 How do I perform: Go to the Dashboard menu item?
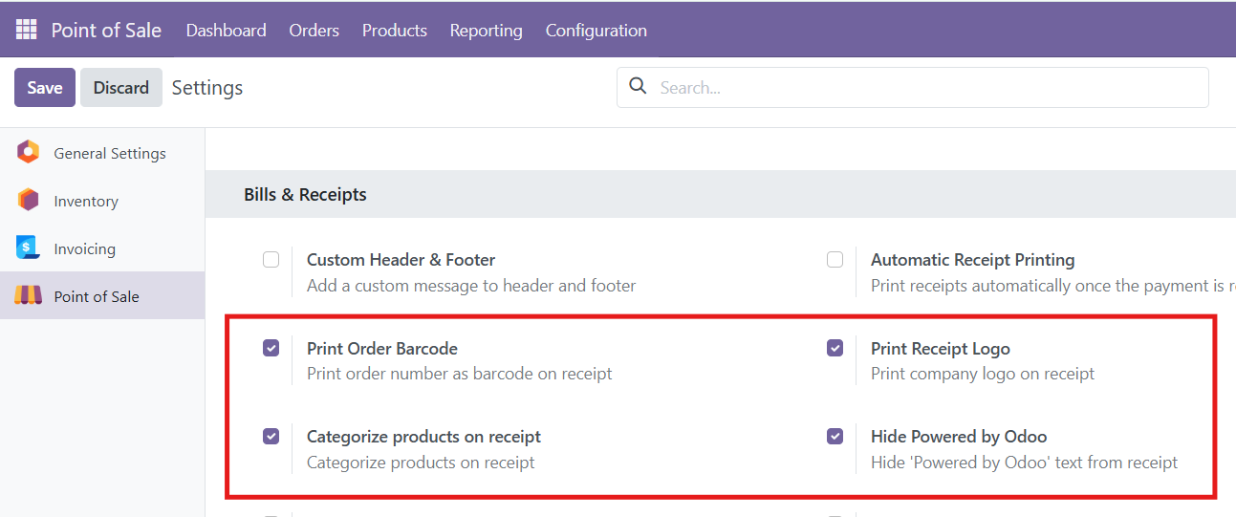pyautogui.click(x=226, y=31)
